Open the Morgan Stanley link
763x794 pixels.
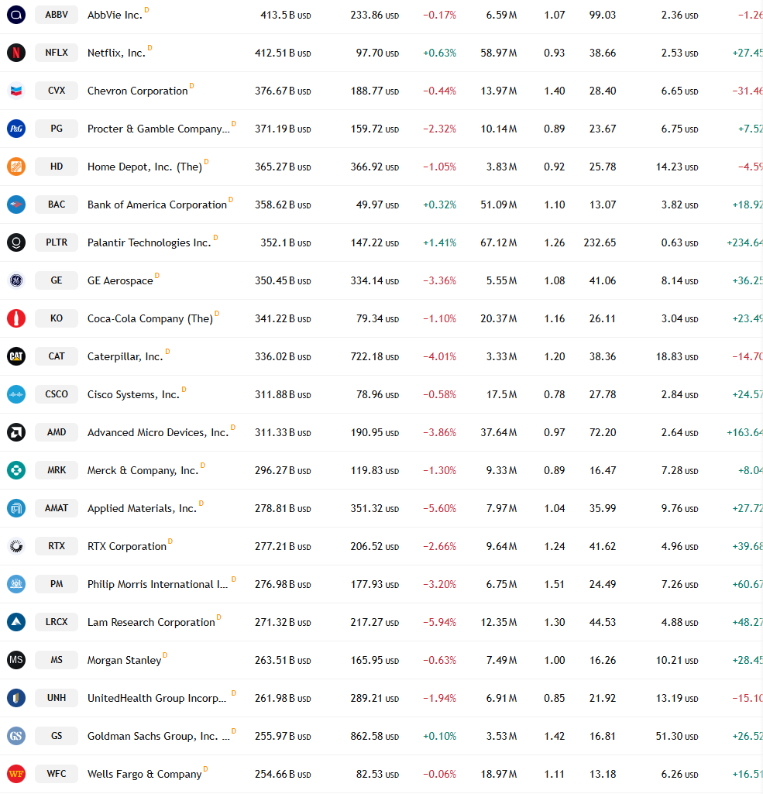pos(124,660)
